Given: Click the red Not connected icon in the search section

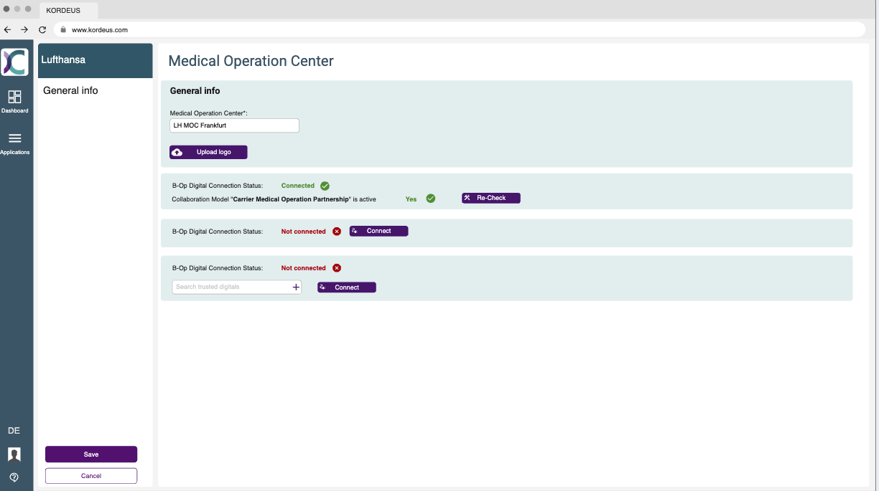Looking at the screenshot, I should pyautogui.click(x=337, y=268).
